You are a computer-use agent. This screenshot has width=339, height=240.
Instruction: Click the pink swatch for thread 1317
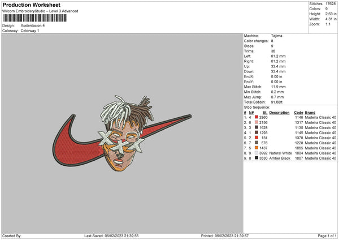[257, 122]
